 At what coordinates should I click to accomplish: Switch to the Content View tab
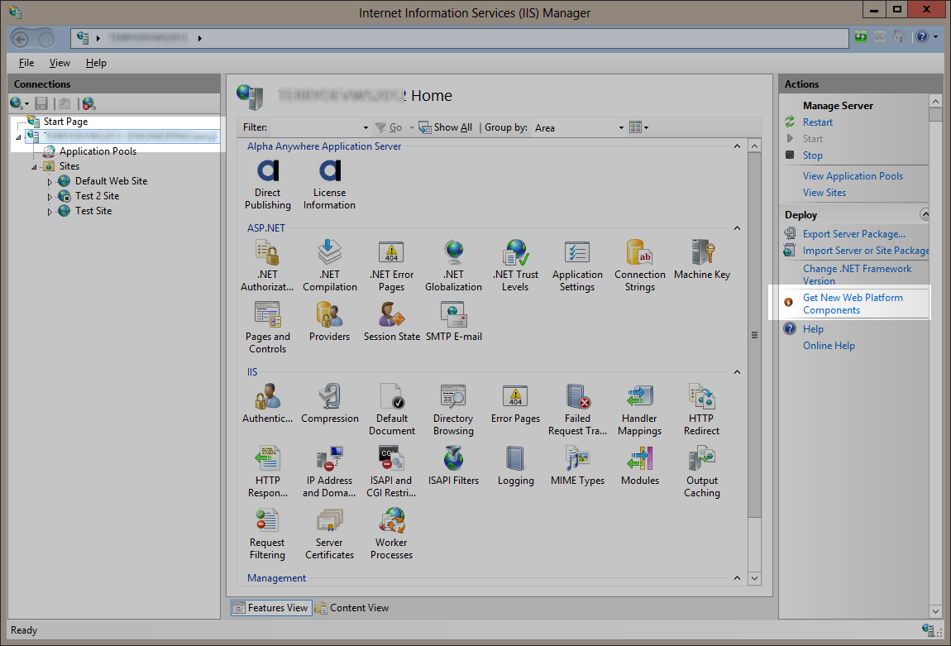[351, 608]
